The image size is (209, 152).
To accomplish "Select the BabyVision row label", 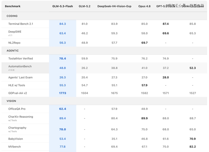I will click(x=16, y=139).
